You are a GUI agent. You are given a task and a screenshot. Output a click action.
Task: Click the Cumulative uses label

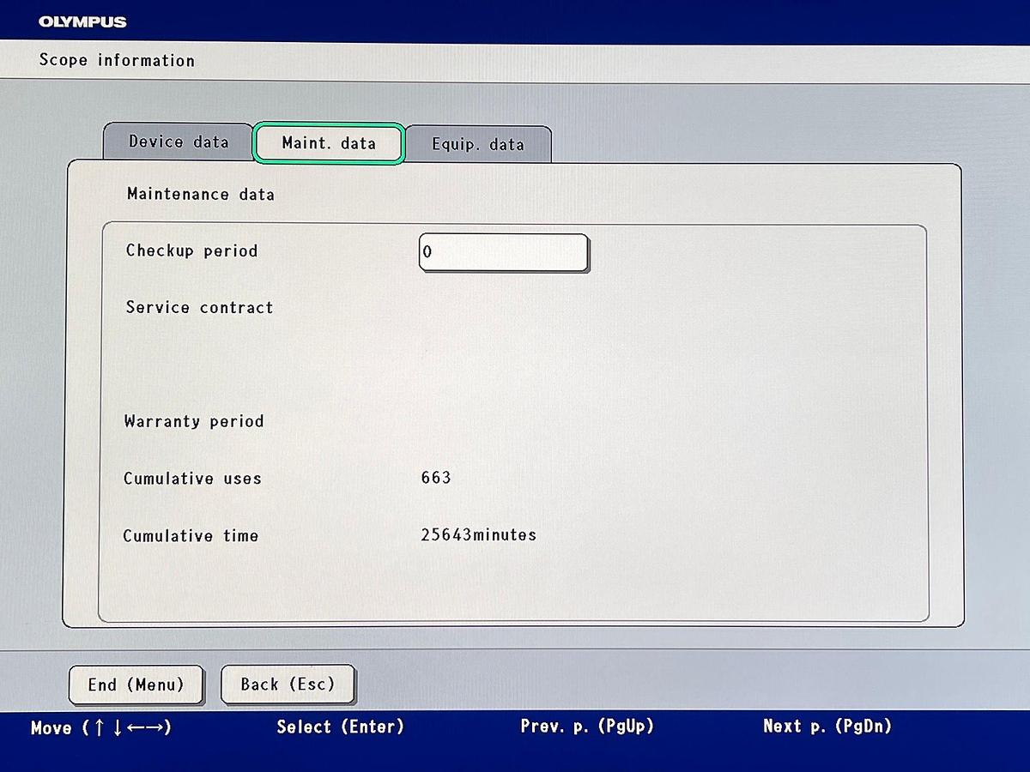click(192, 479)
